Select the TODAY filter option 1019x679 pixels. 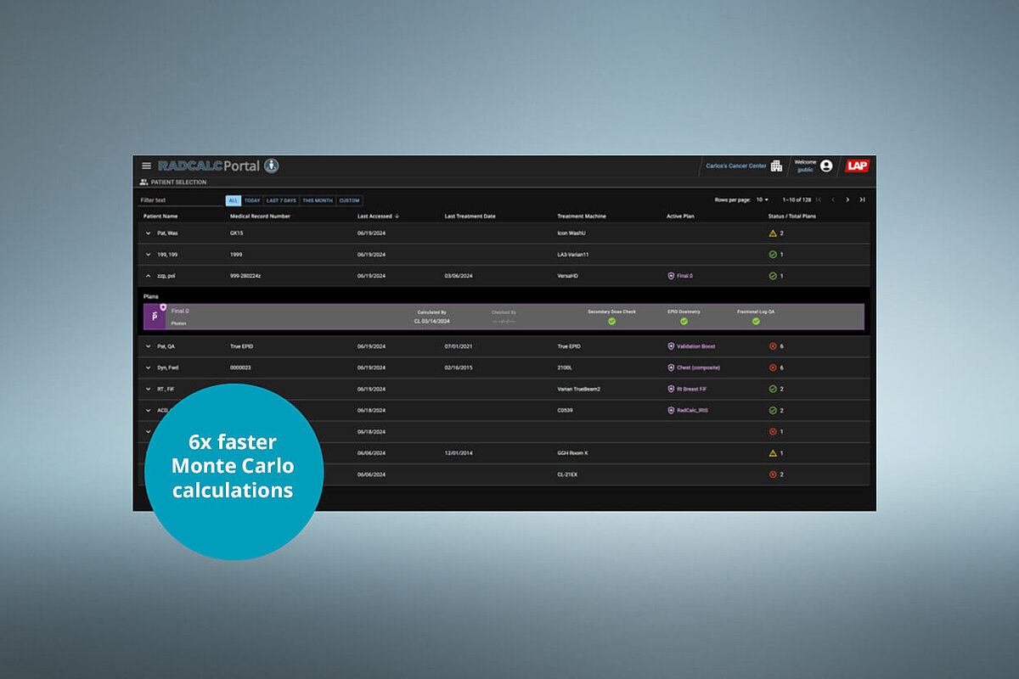click(x=252, y=199)
